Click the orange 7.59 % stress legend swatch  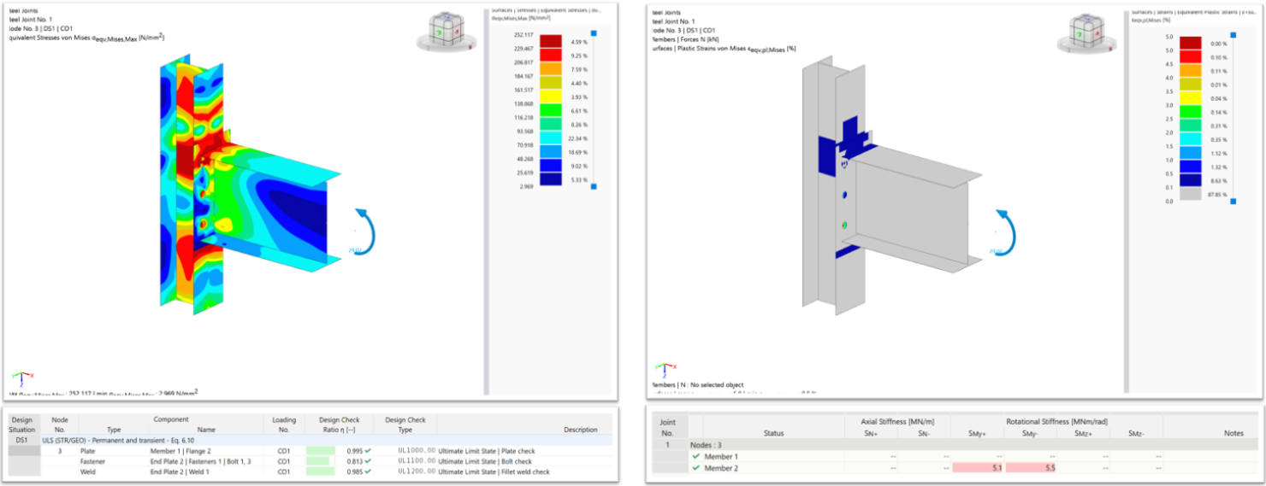point(550,68)
